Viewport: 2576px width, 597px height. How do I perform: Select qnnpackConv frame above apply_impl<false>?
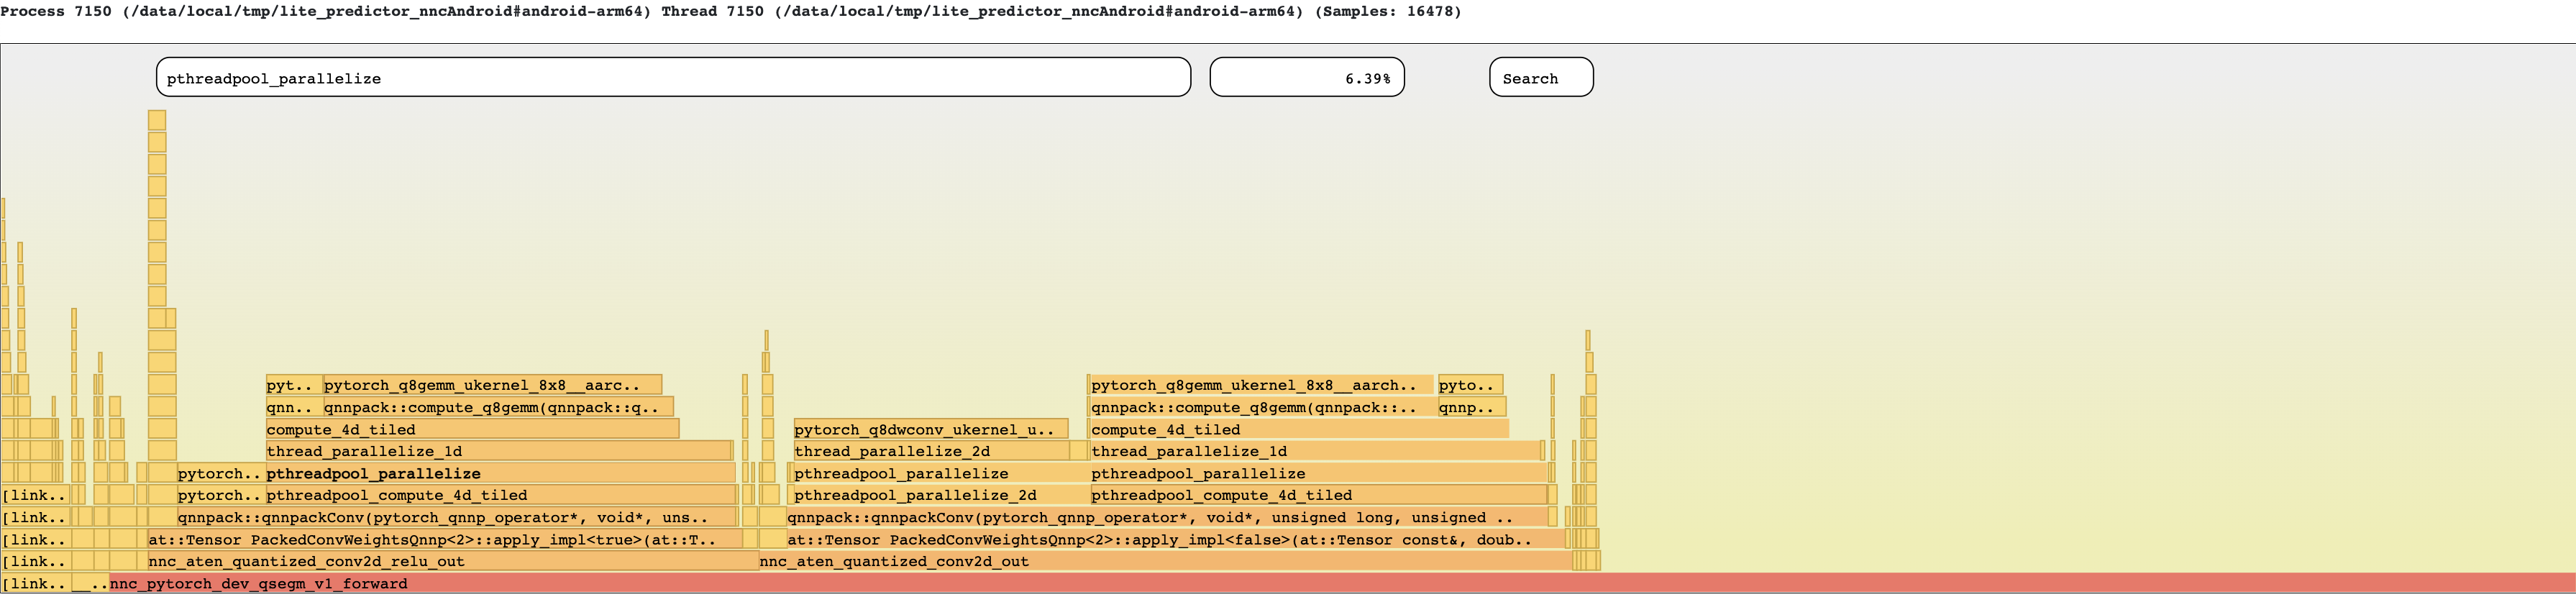(x=1167, y=518)
